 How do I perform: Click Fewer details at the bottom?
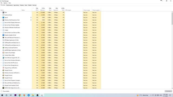(x=5, y=91)
